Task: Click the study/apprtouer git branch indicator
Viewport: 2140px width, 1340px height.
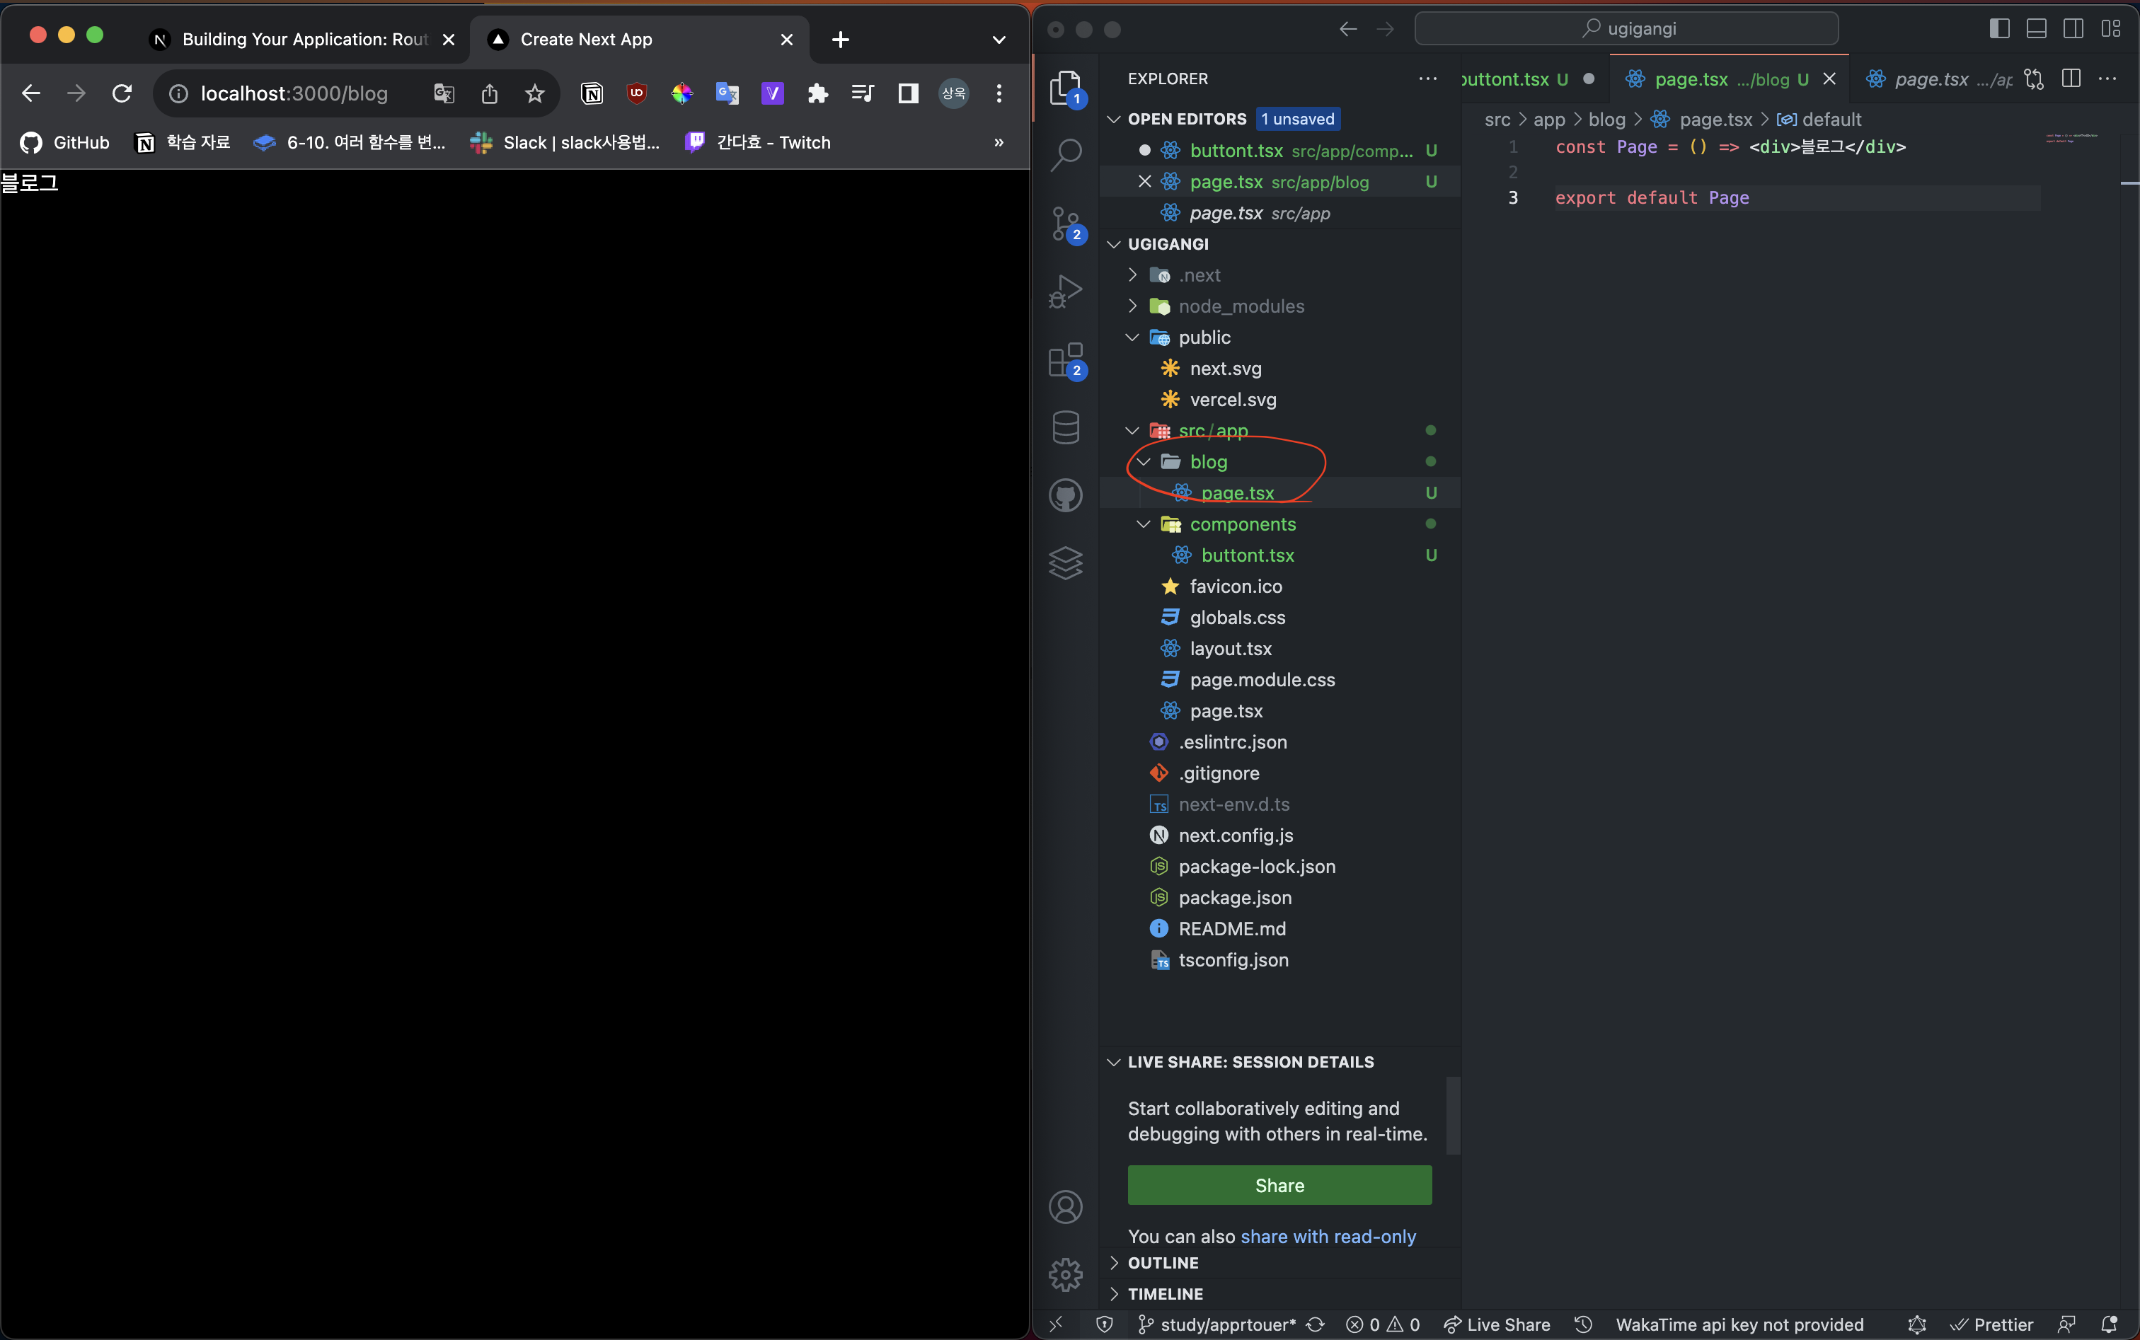Action: click(x=1217, y=1324)
